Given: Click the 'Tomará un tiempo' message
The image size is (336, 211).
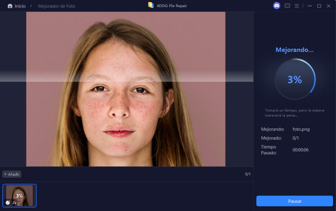Looking at the screenshot, I should [294, 113].
